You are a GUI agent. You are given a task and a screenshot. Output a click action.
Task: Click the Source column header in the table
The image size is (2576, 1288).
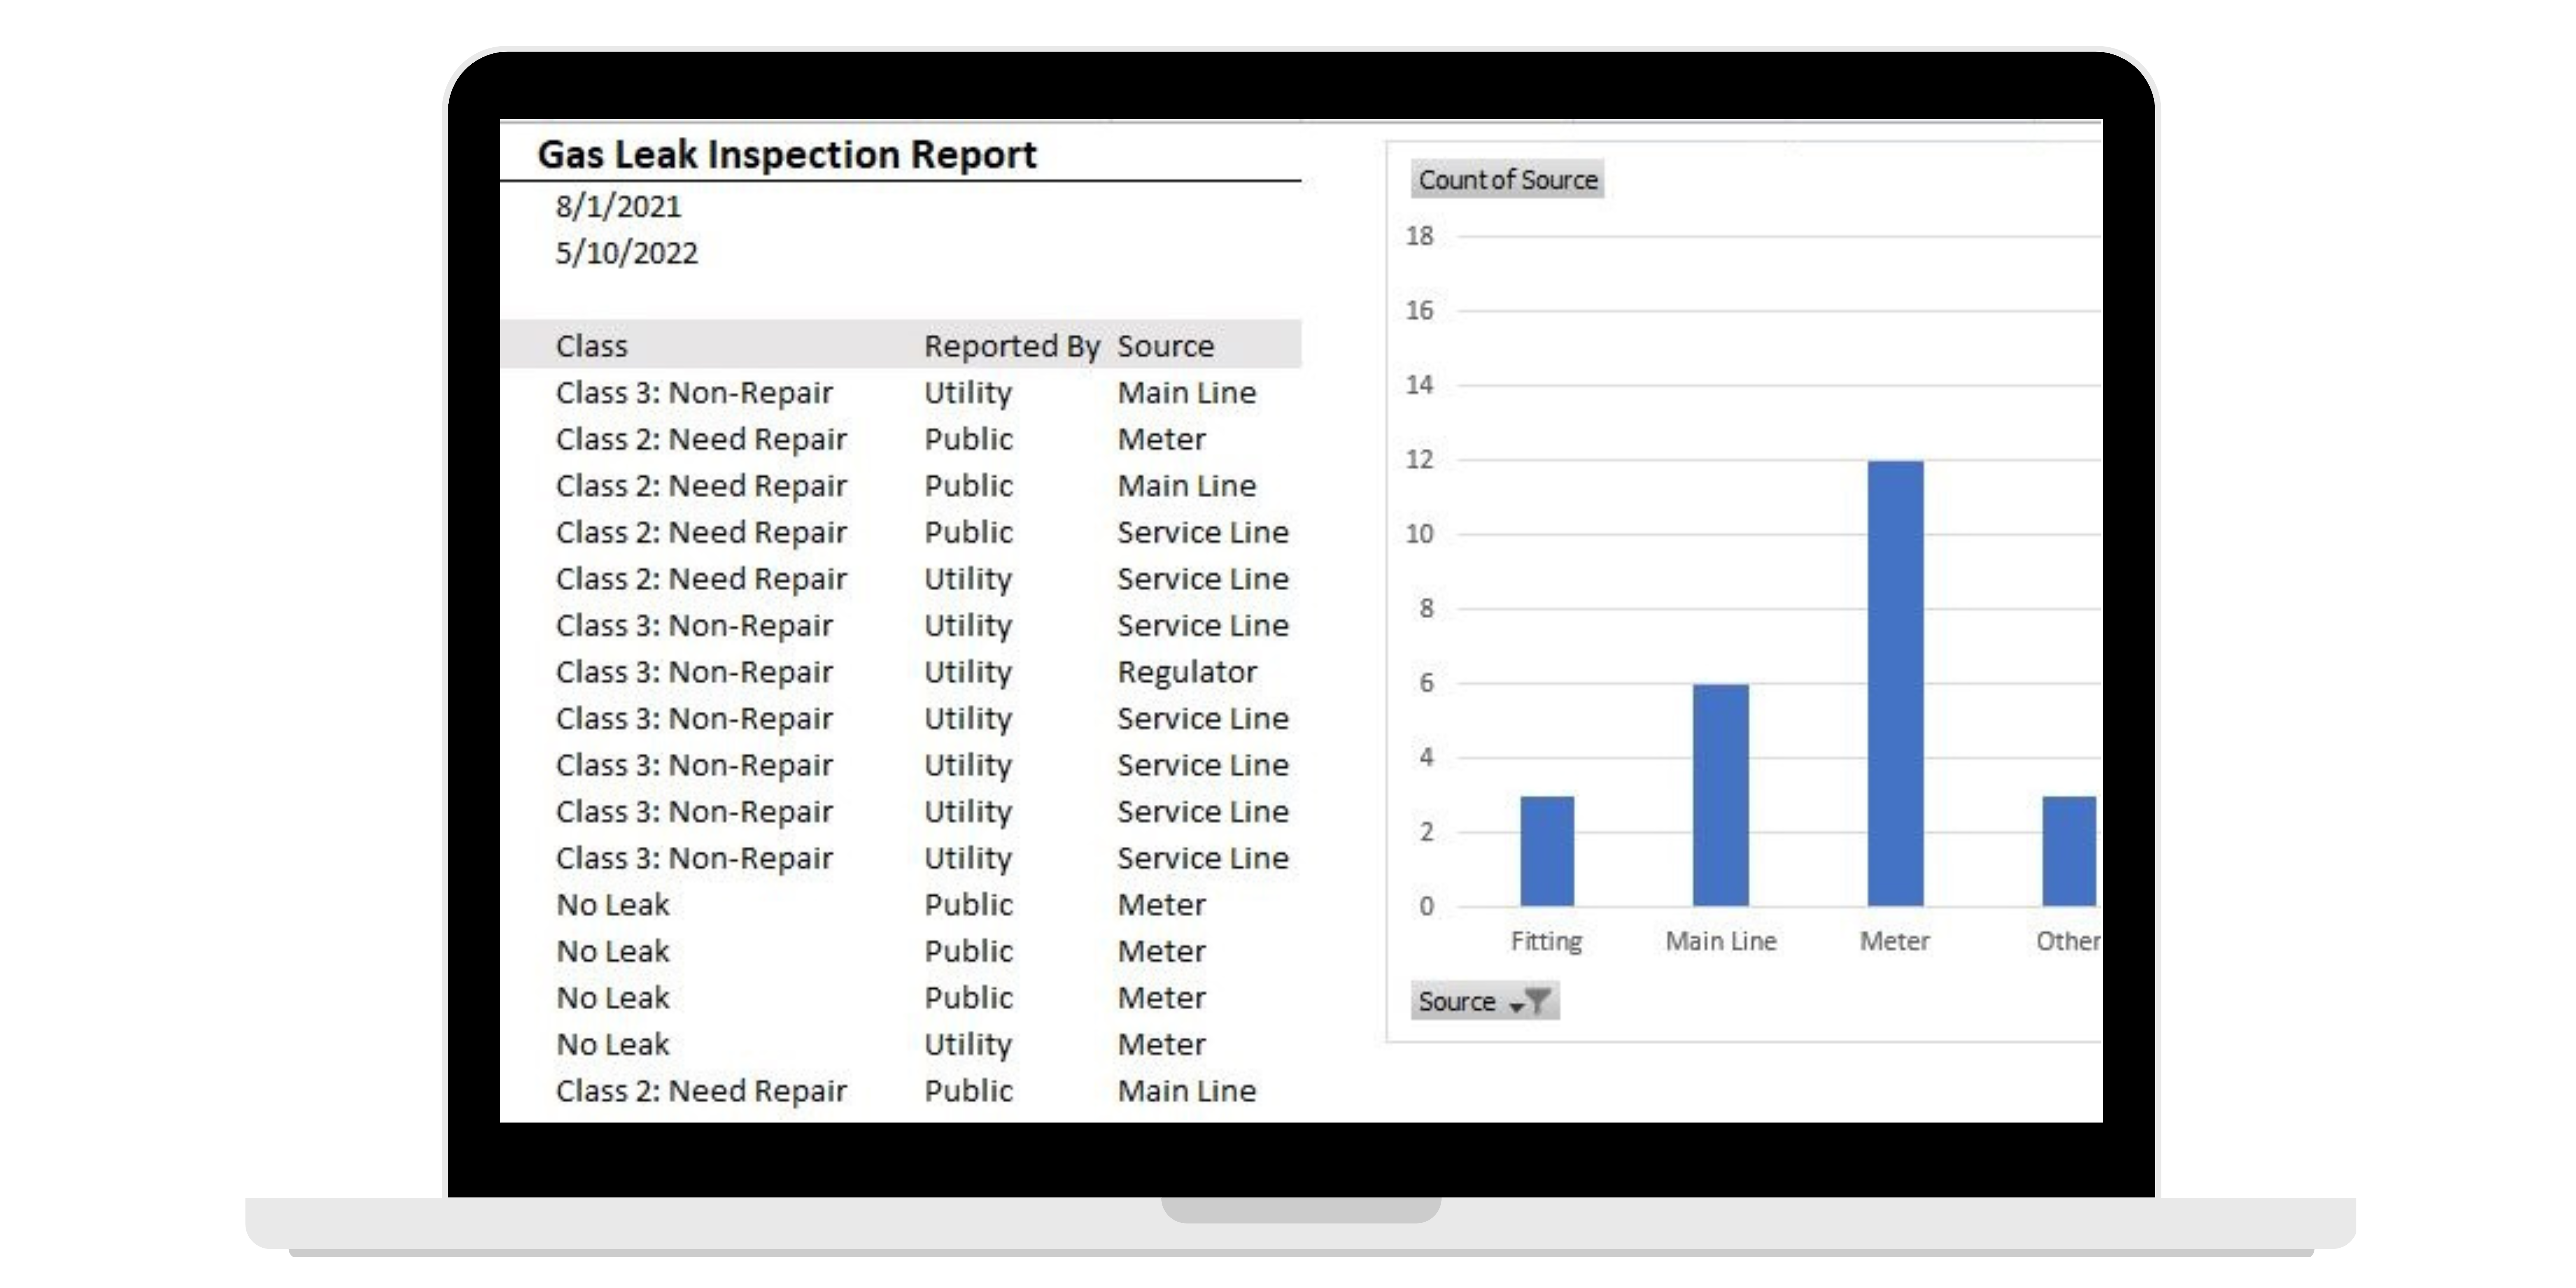click(1166, 346)
